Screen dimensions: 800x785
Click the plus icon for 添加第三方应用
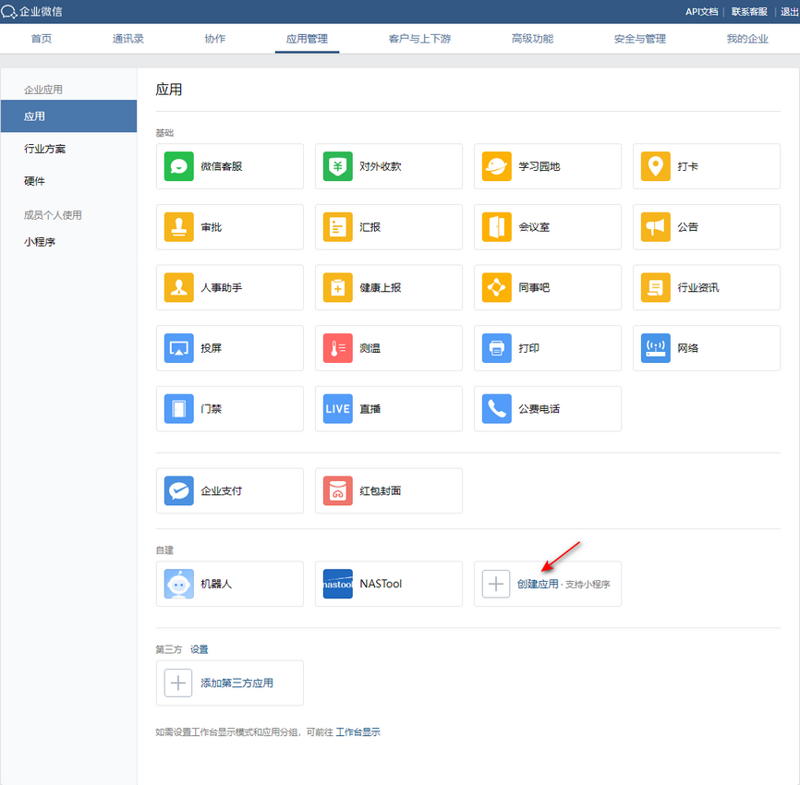tap(178, 683)
